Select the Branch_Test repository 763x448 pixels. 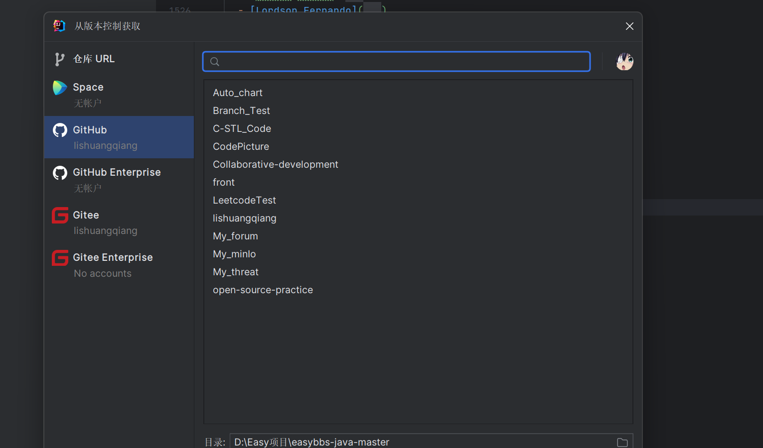tap(241, 111)
